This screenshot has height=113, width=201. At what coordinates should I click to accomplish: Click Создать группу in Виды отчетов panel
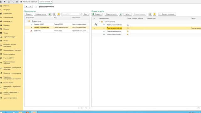41,14
